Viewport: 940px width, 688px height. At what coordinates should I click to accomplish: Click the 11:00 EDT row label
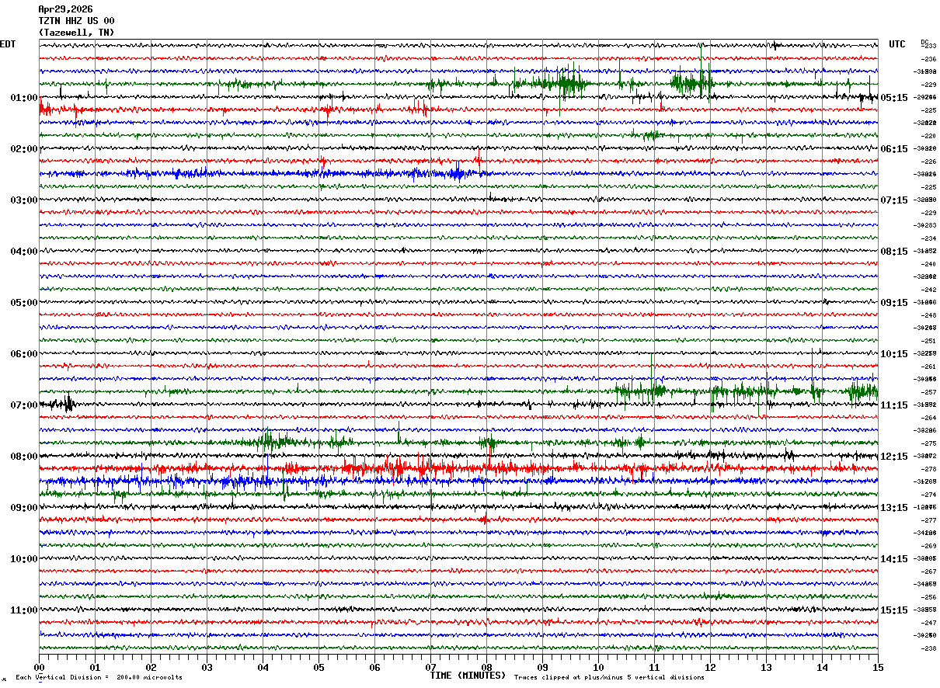(23, 610)
